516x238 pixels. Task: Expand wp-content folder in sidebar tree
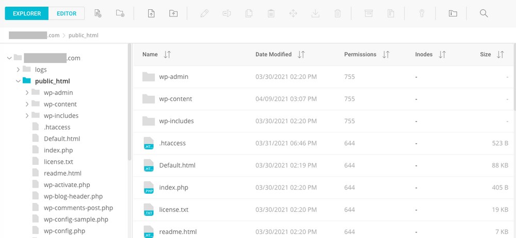coord(27,104)
